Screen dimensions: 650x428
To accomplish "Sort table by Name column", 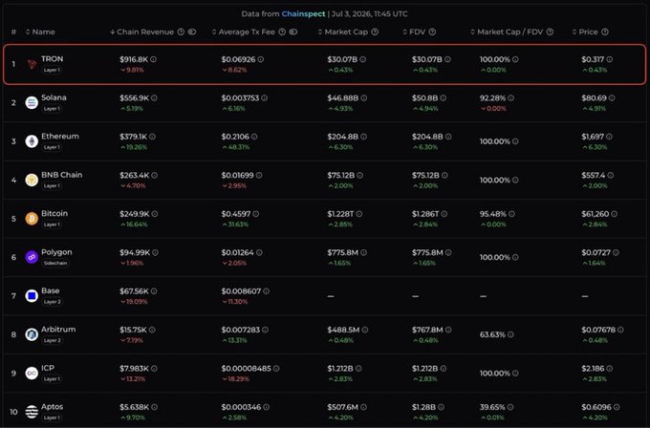I will 40,32.
